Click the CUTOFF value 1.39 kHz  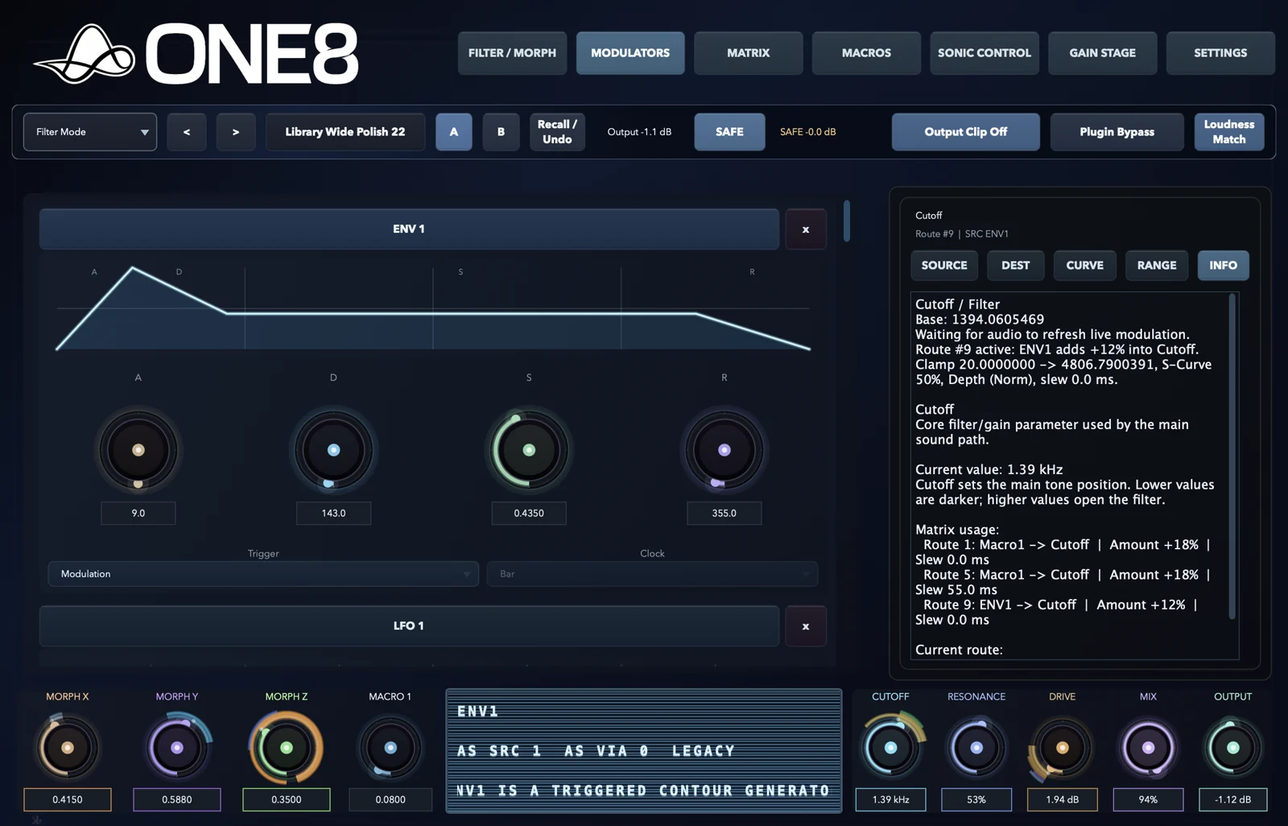click(x=891, y=799)
